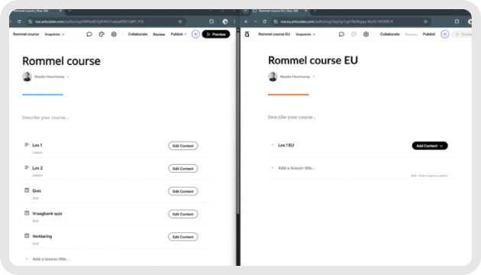The height and width of the screenshot is (275, 481).
Task: Click Publish in EU window toolbar
Action: (x=429, y=34)
